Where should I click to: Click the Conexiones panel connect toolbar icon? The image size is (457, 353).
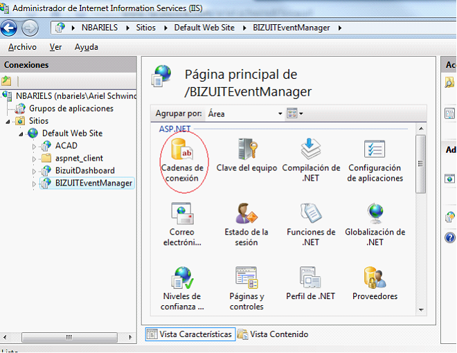6,81
